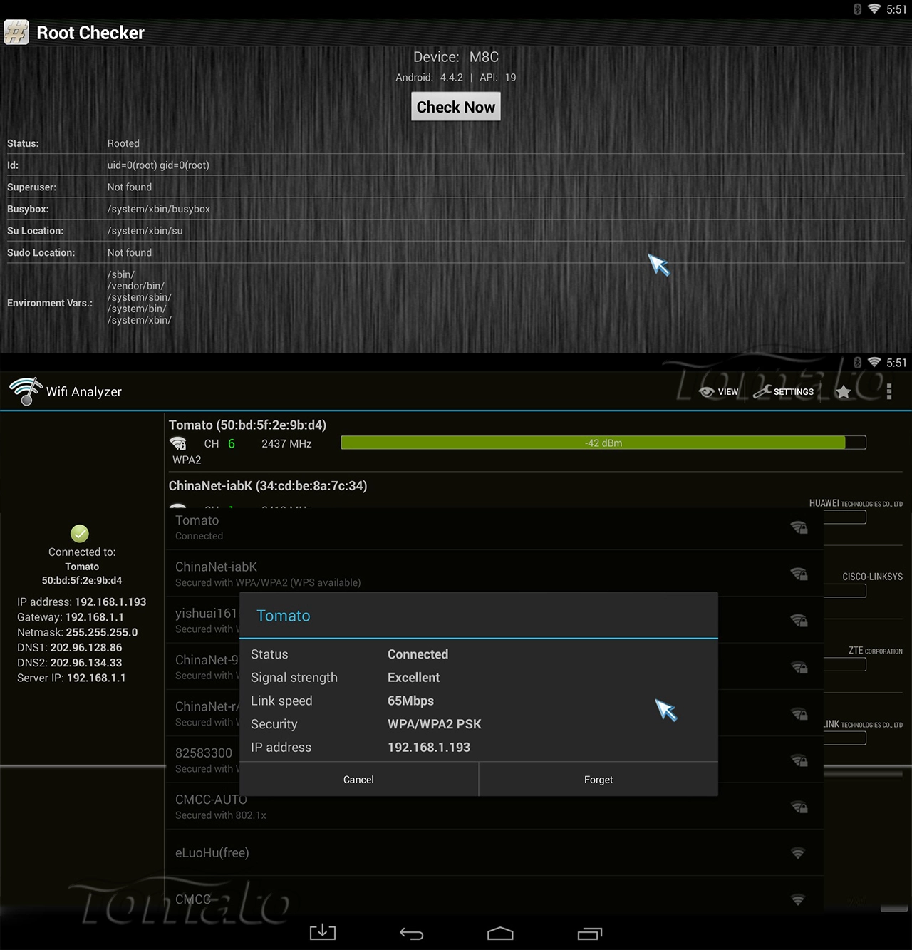This screenshot has width=912, height=950.
Task: Click the Server IP 192.168.1.1 line
Action: [71, 678]
